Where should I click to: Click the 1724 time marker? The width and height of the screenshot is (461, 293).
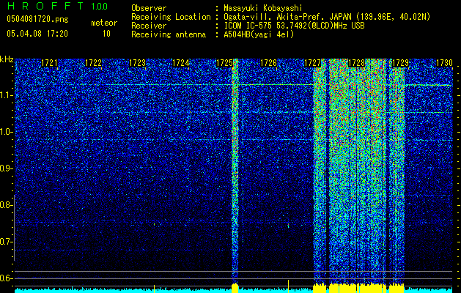pyautogui.click(x=180, y=63)
